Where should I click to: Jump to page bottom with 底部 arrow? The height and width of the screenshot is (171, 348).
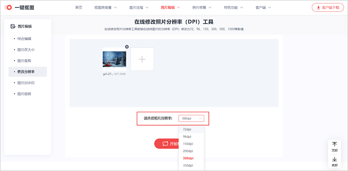[335, 162]
